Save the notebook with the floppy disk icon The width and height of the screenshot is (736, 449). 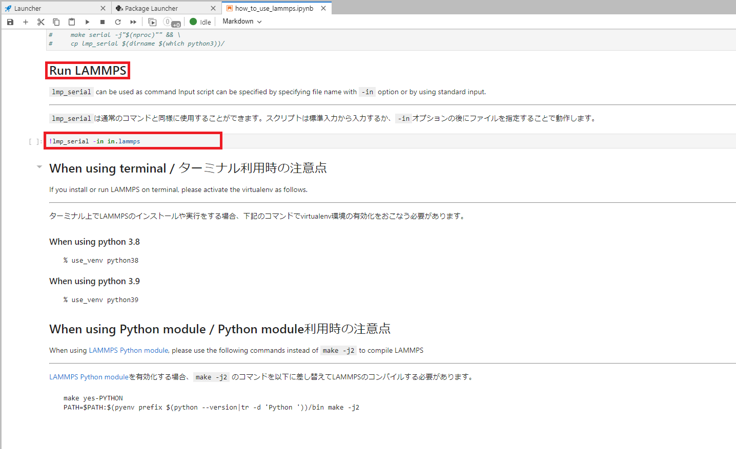click(10, 22)
